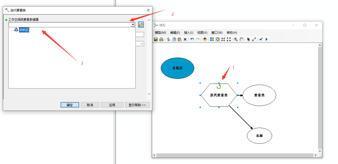Open the 模型(M) menu
The image size is (338, 164).
click(160, 33)
